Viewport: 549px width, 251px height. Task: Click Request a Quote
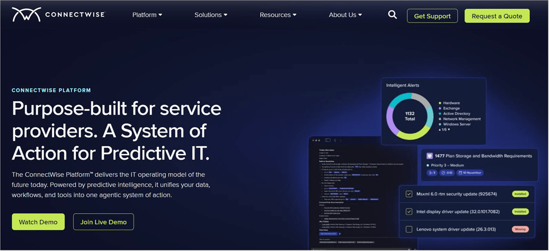point(497,16)
